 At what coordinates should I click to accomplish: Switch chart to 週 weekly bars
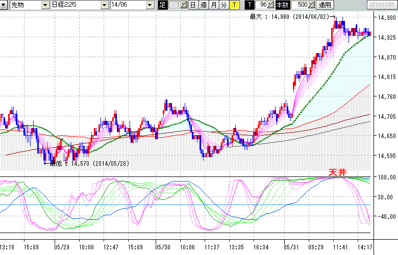[x=203, y=5]
